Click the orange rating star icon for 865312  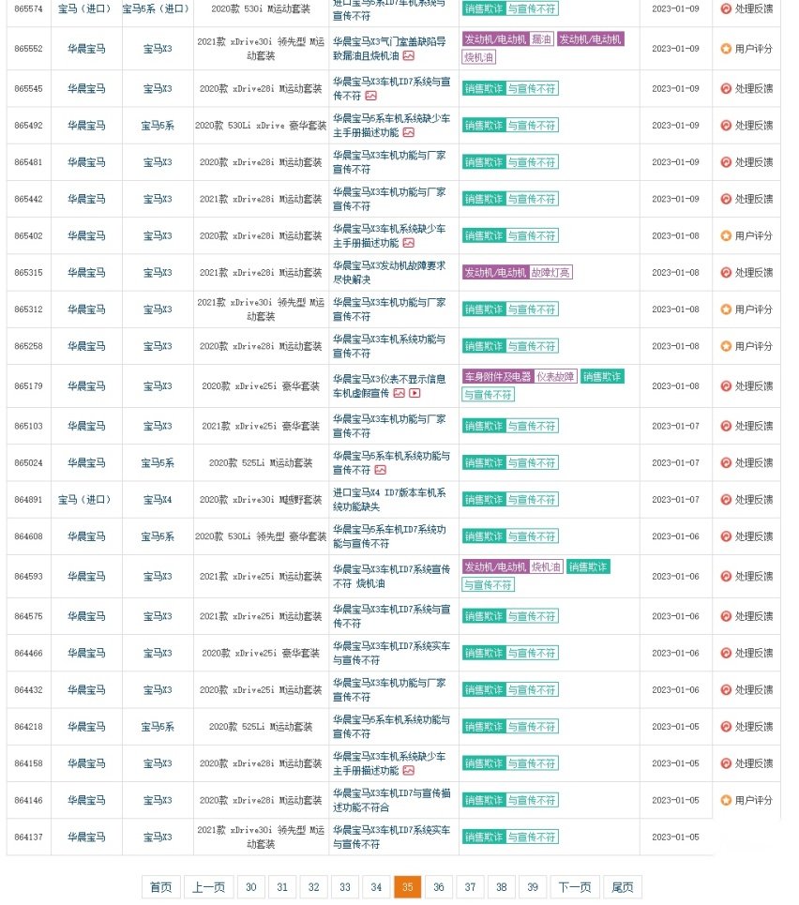(726, 309)
